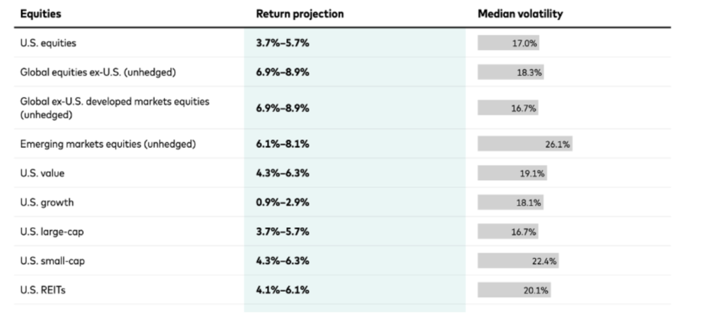Select the 6.1%–8.1% return projection value
This screenshot has width=712, height=326.
[x=282, y=144]
